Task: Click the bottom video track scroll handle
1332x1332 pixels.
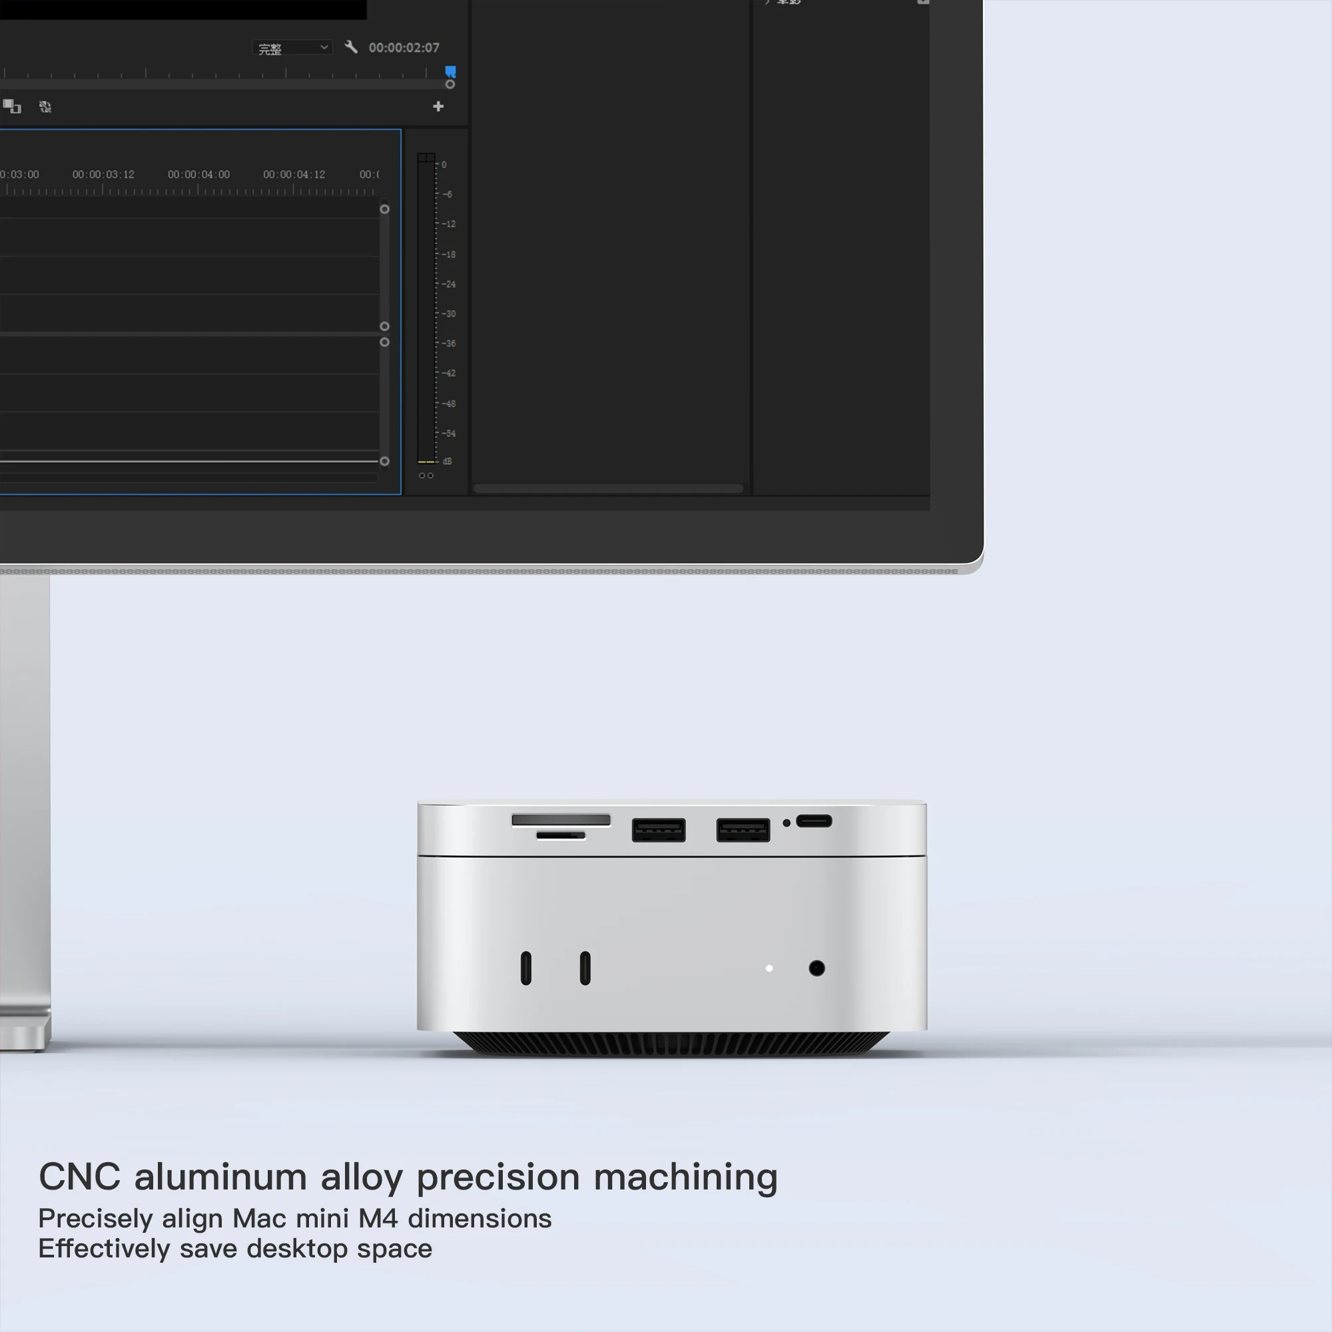Action: [385, 326]
